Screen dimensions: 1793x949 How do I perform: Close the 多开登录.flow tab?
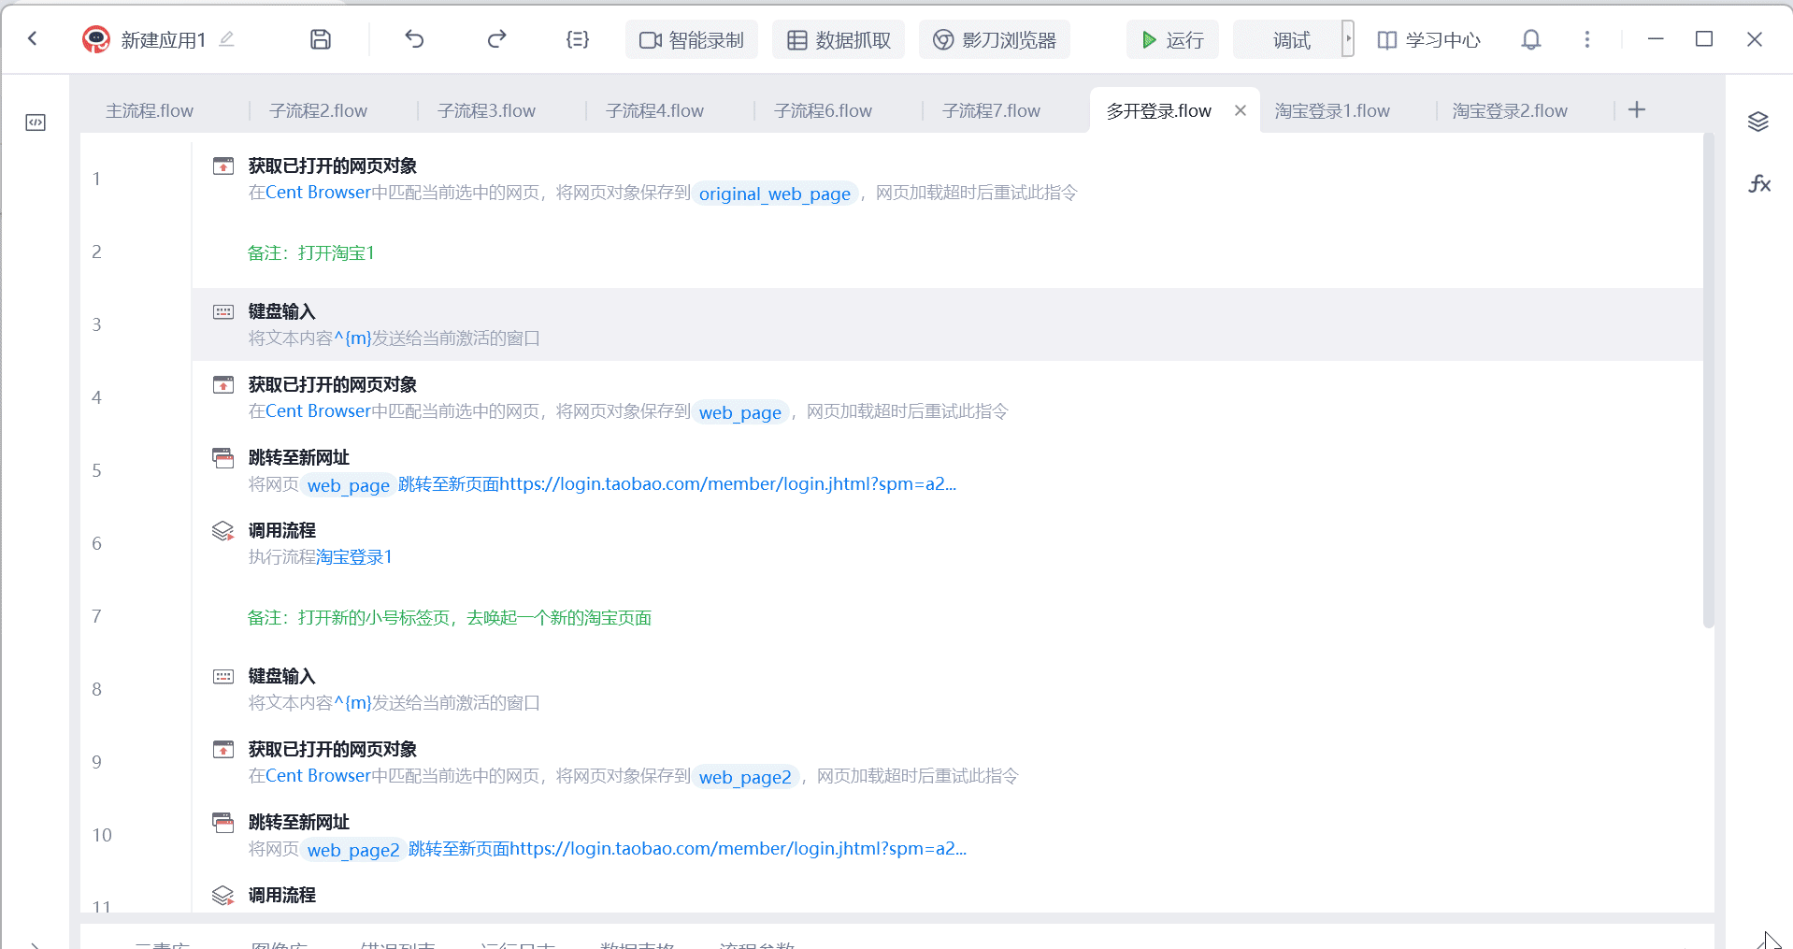(1241, 110)
